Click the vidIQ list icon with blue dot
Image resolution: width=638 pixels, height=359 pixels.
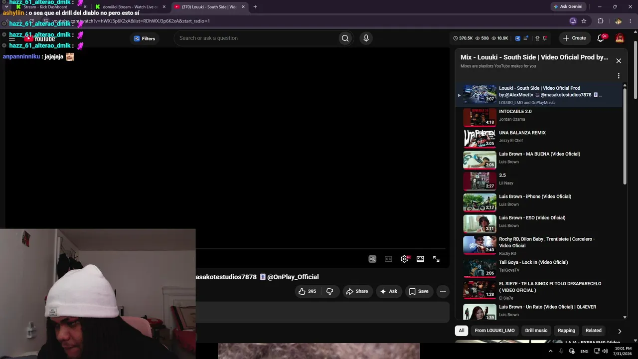click(526, 38)
